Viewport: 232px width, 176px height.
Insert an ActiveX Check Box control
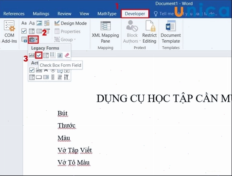click(32, 70)
